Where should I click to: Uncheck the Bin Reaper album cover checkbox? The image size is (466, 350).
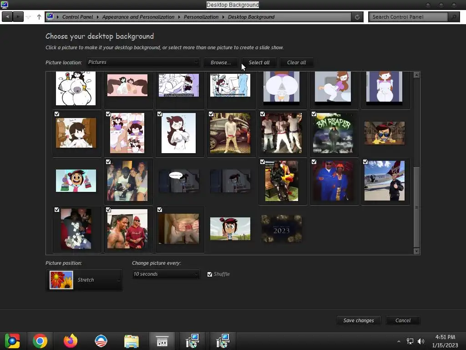314,114
